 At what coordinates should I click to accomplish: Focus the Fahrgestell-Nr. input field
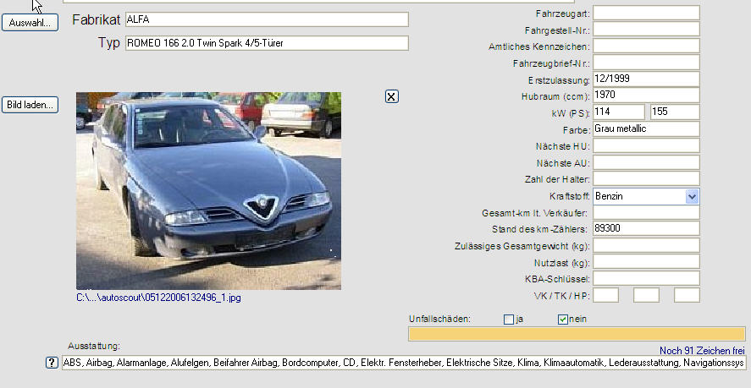pyautogui.click(x=646, y=30)
